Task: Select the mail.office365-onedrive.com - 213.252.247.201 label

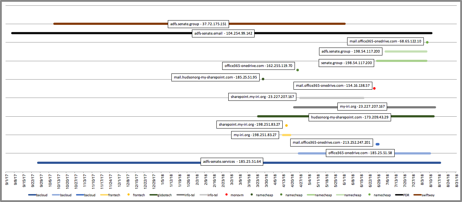Action: (x=332, y=143)
